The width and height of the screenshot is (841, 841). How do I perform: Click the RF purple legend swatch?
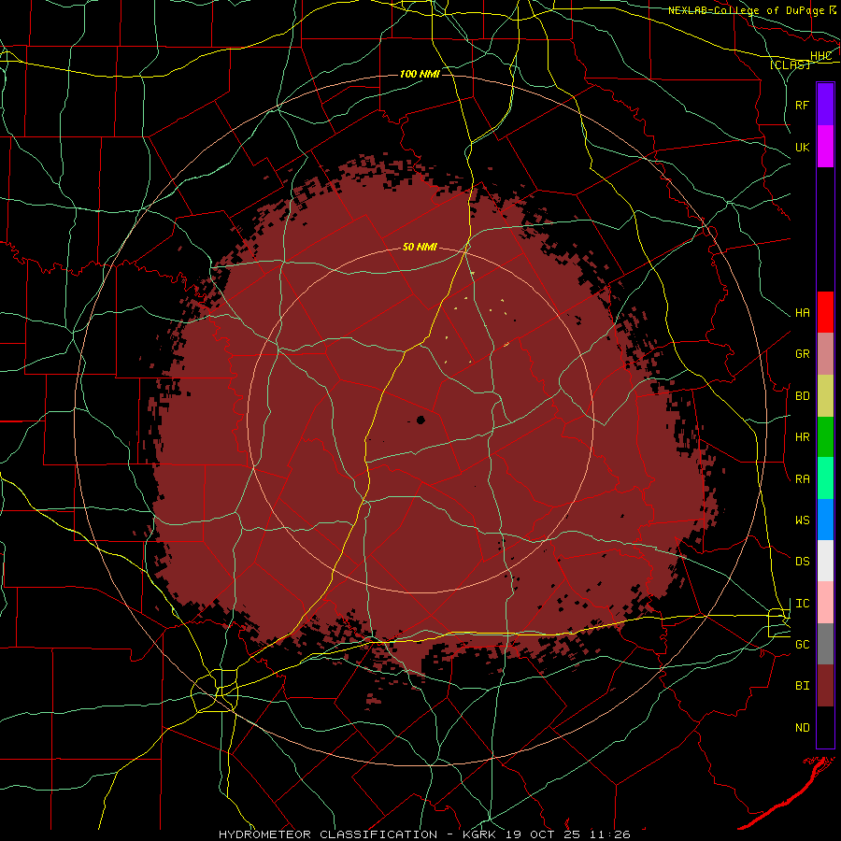[825, 105]
